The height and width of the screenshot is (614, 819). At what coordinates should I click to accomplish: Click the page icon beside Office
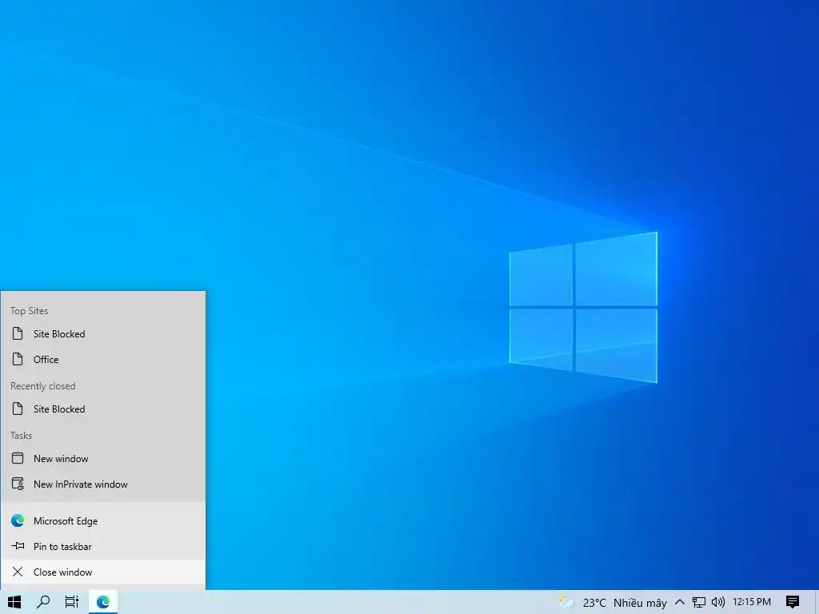(x=18, y=359)
